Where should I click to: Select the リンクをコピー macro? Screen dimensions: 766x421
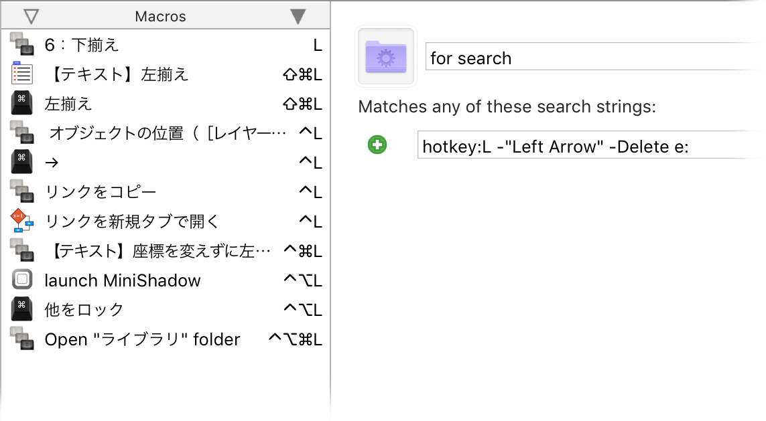tap(166, 191)
